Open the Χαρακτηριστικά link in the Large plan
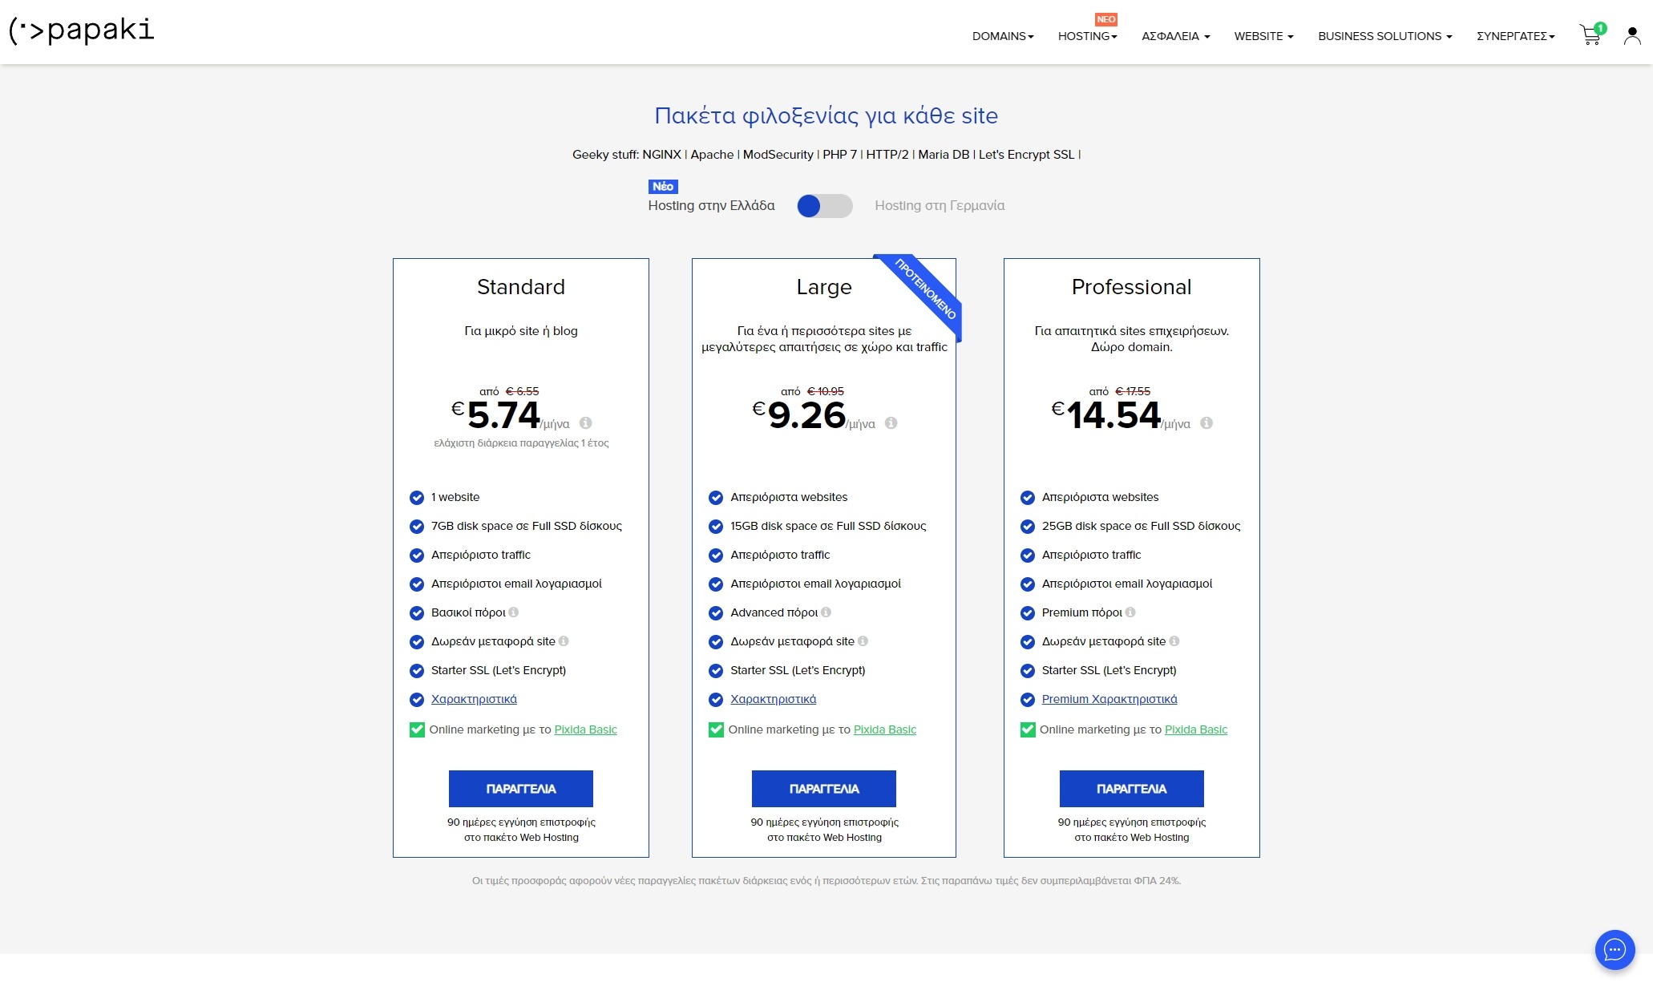The height and width of the screenshot is (986, 1653). click(772, 699)
